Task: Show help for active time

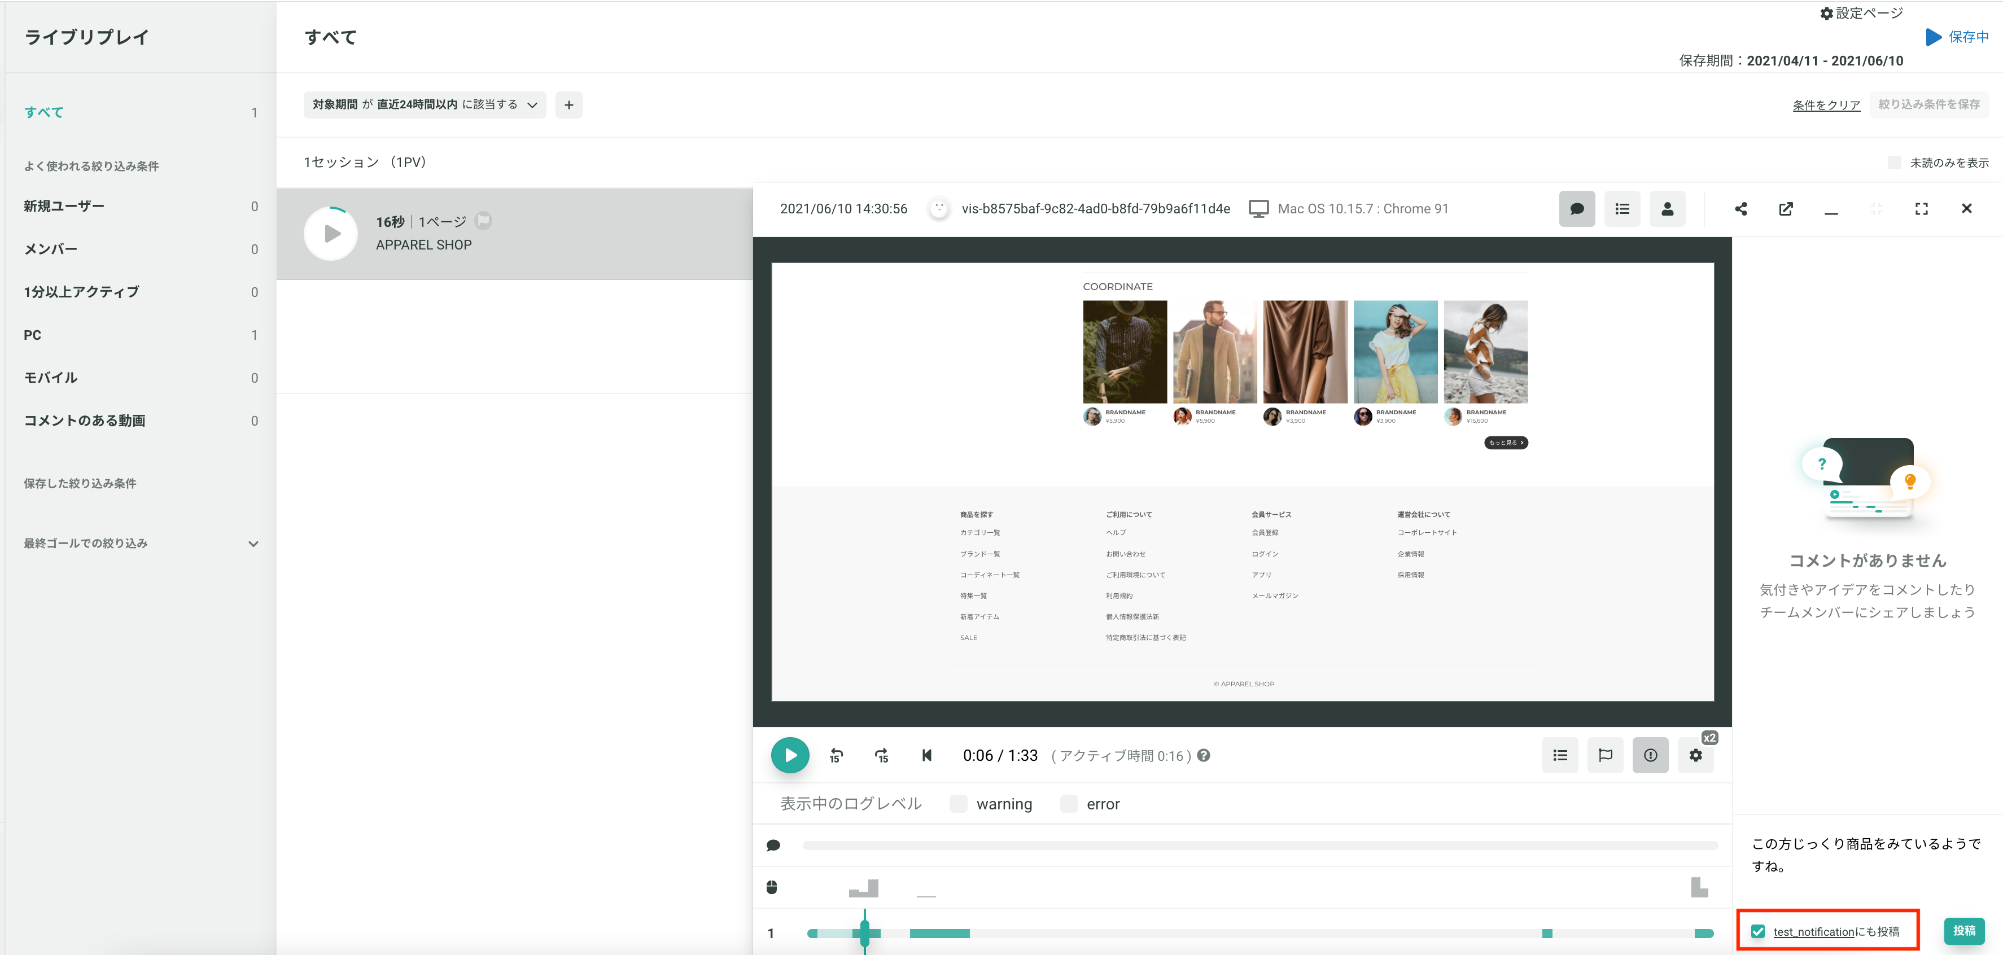Action: point(1204,755)
